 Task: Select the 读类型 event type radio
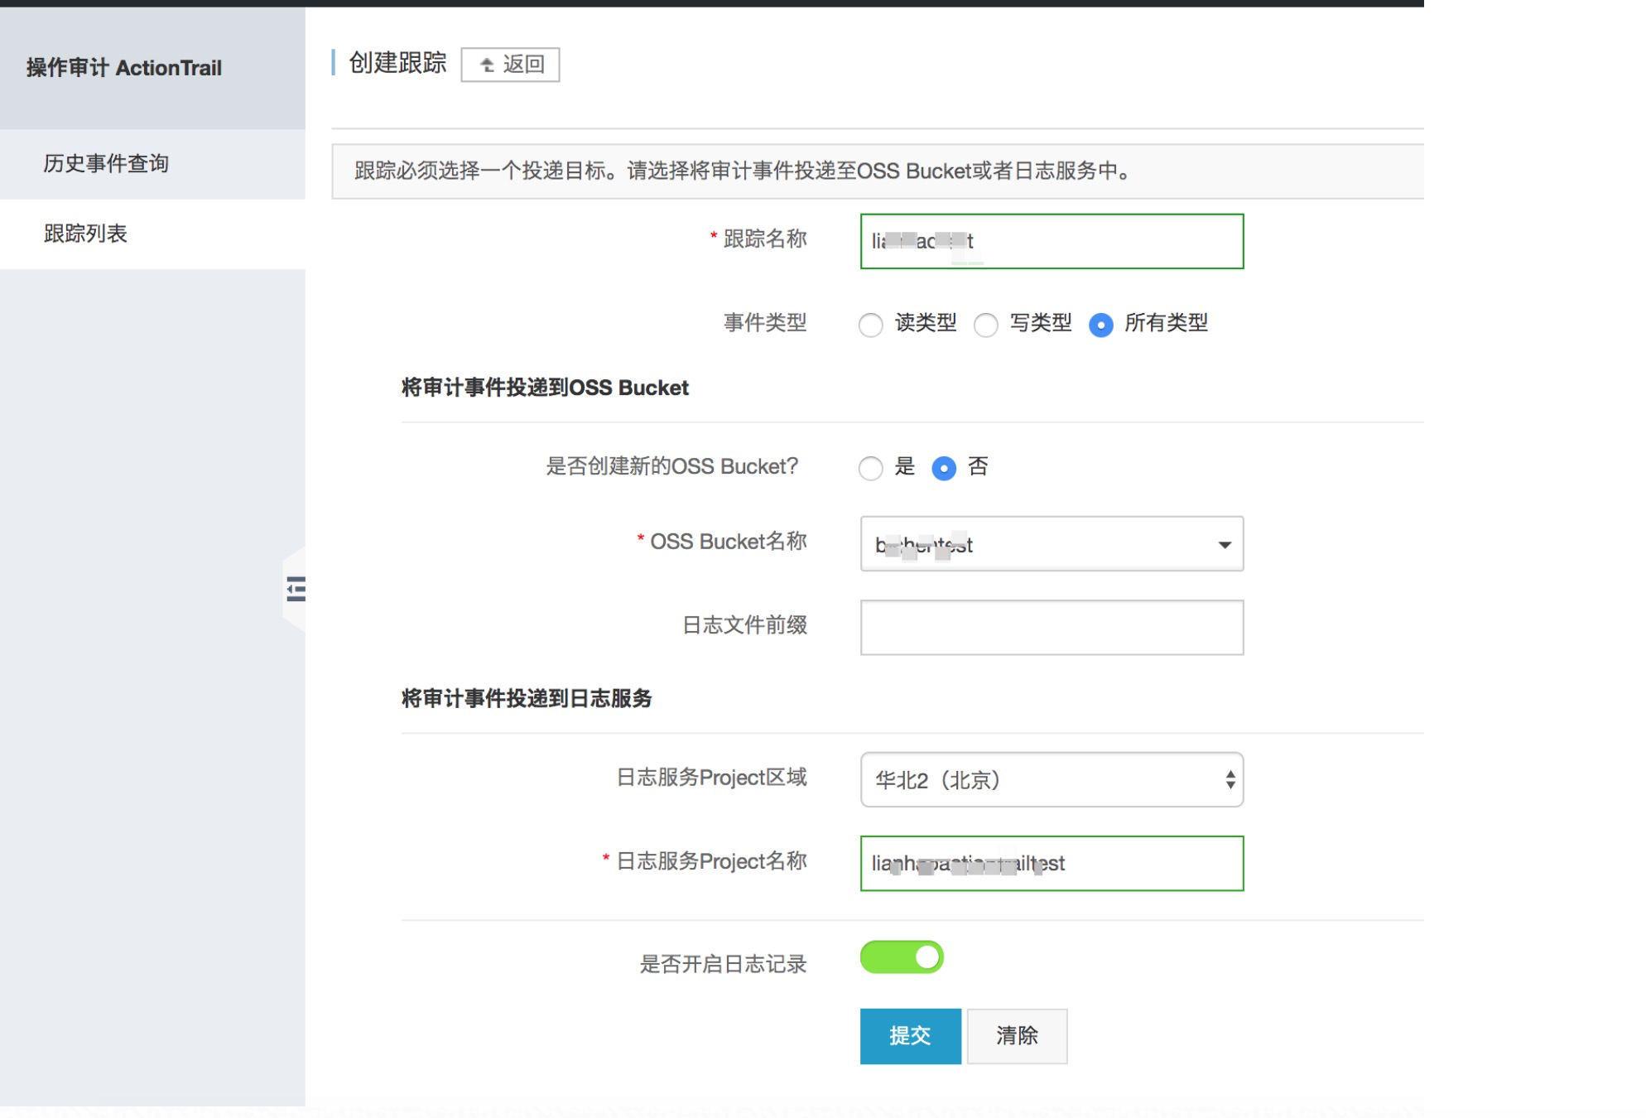pyautogui.click(x=870, y=325)
